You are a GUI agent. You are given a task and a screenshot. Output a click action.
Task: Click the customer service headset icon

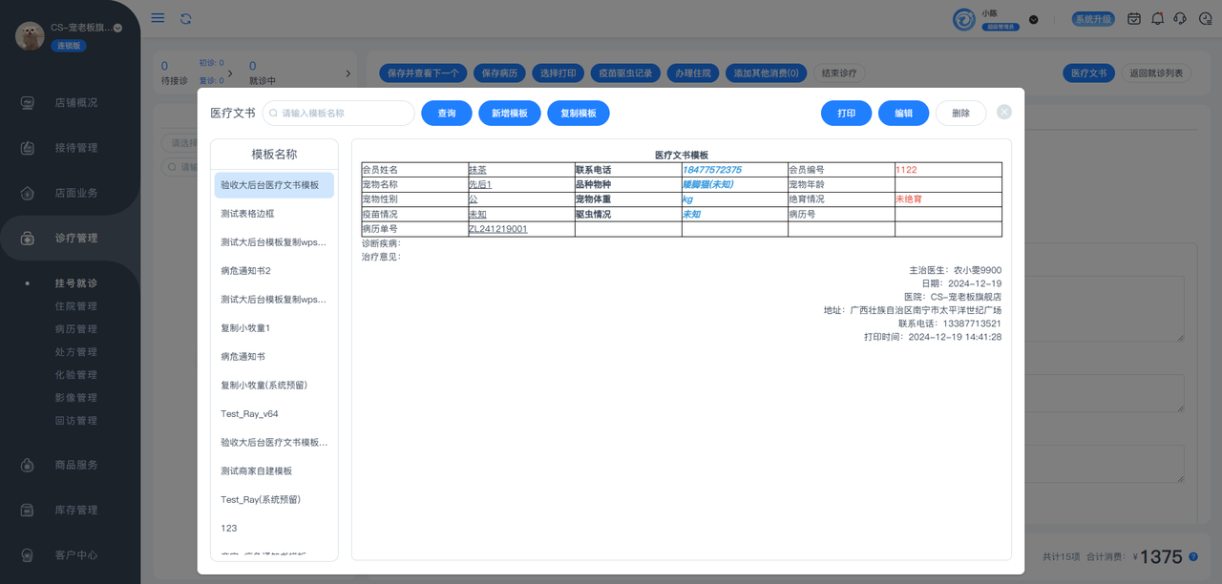pyautogui.click(x=1180, y=18)
